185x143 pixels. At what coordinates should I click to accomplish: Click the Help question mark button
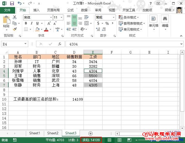tap(150, 3)
